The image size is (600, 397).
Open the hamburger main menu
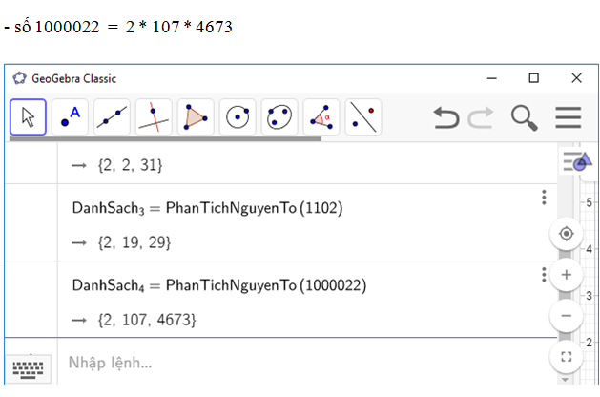[x=569, y=117]
